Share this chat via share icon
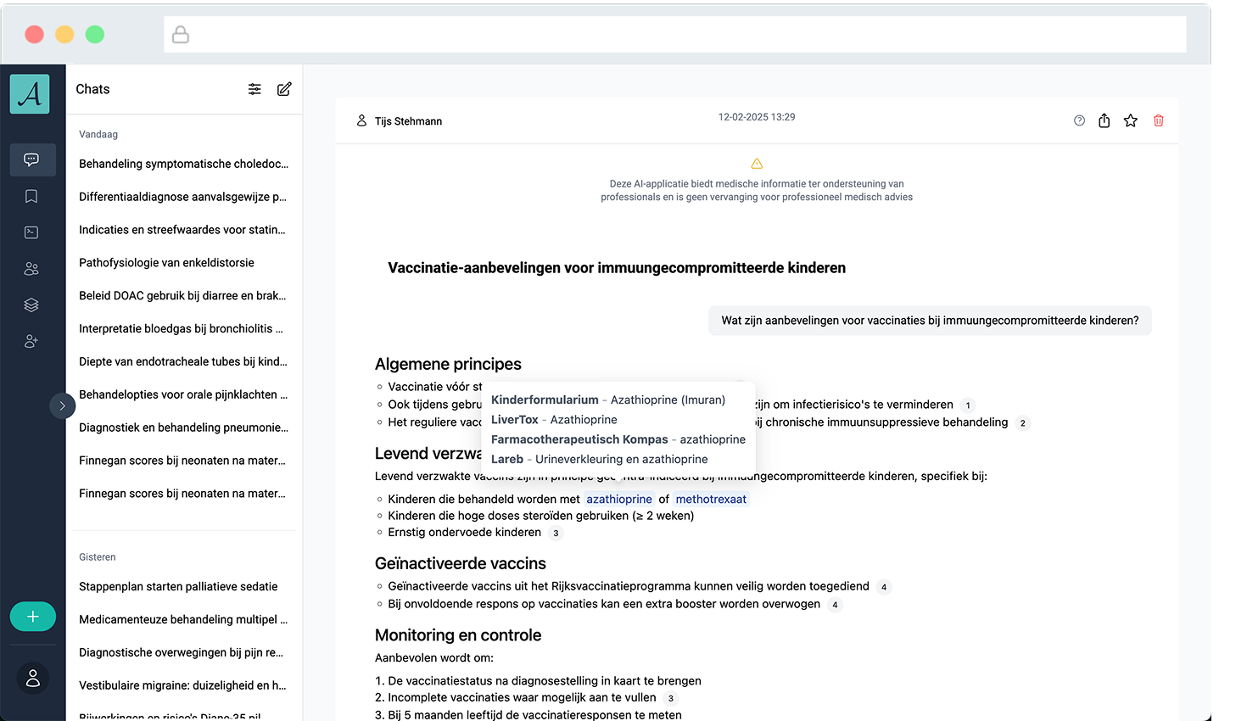This screenshot has height=721, width=1247. pyautogui.click(x=1104, y=120)
